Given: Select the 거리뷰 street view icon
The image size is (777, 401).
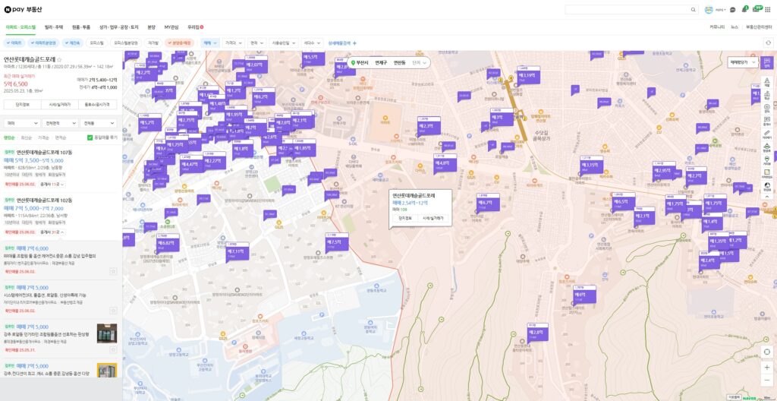Looking at the screenshot, I should pos(767,160).
